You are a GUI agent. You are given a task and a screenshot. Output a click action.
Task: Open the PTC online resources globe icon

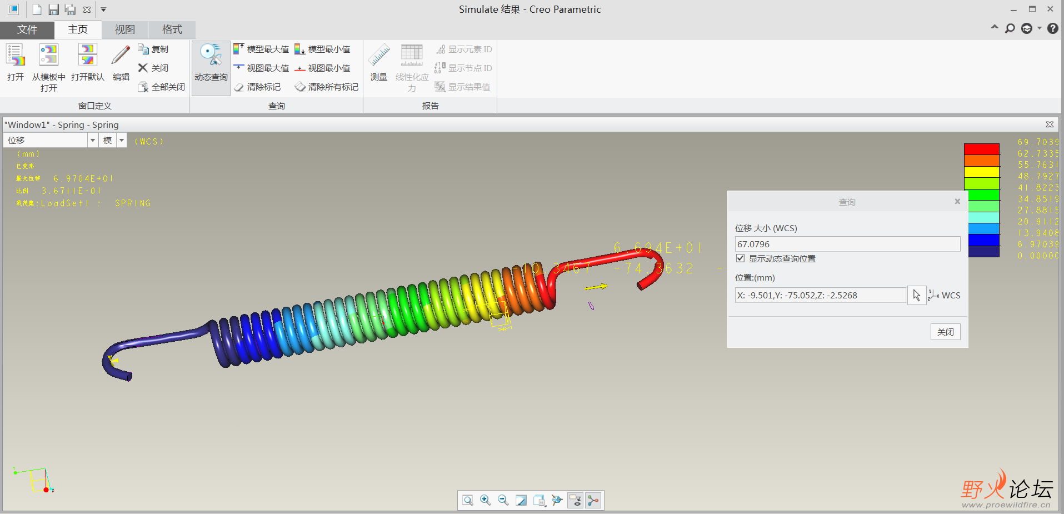[1027, 28]
